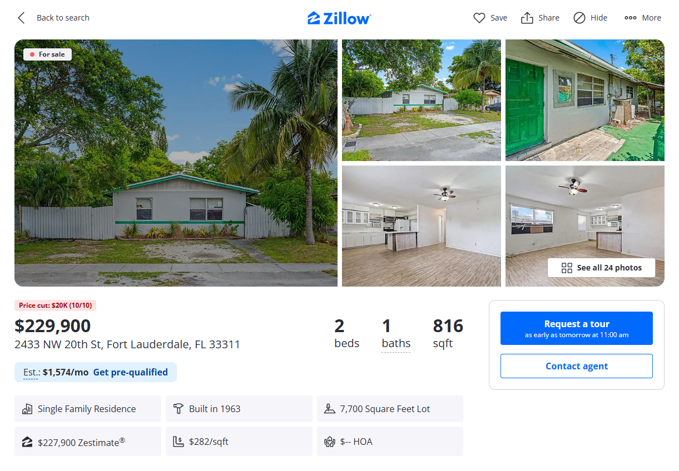Click the Zillow logo
The image size is (679, 471).
click(x=339, y=18)
